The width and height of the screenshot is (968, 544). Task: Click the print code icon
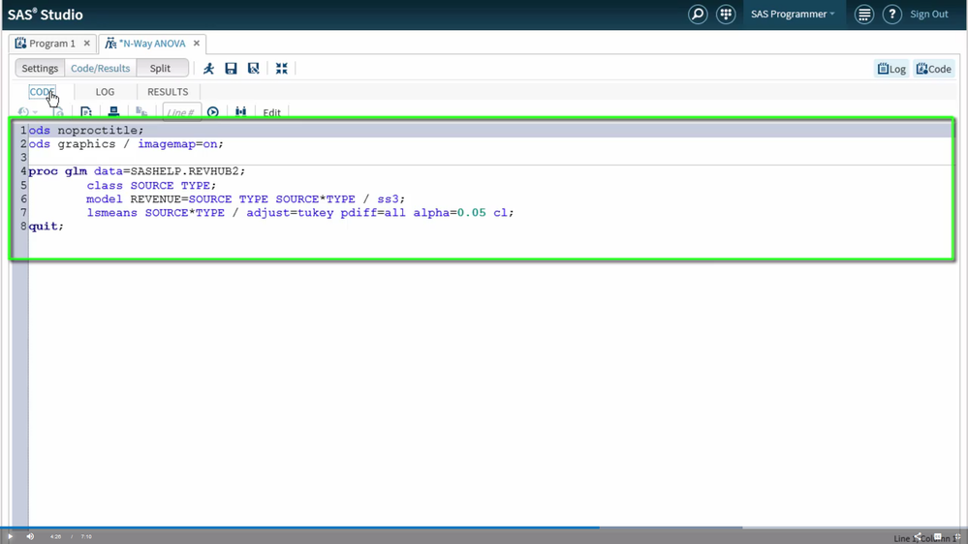click(113, 112)
